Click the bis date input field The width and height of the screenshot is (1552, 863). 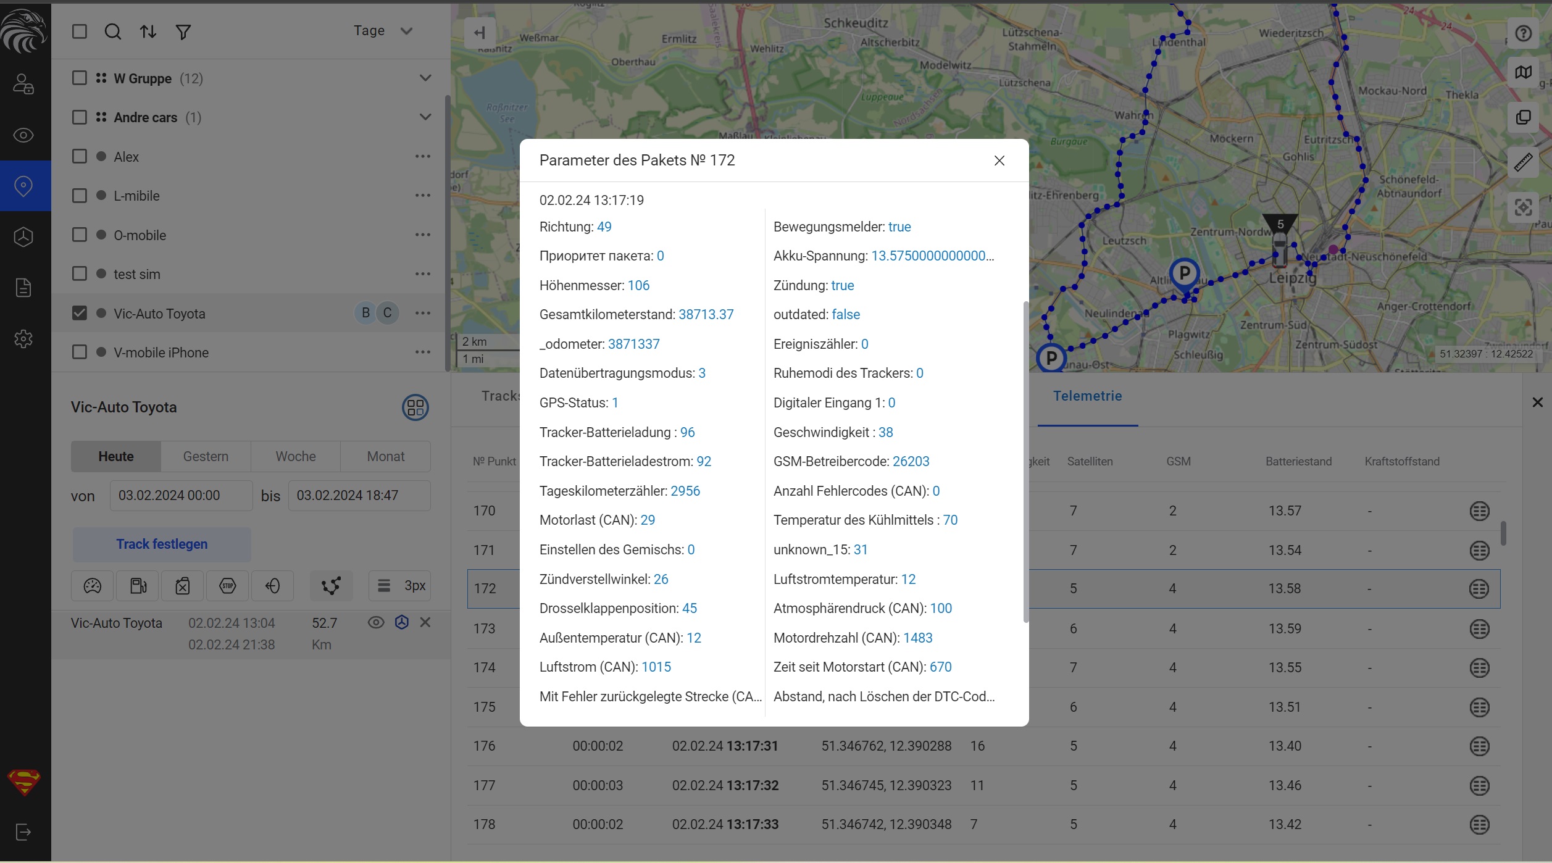(359, 496)
